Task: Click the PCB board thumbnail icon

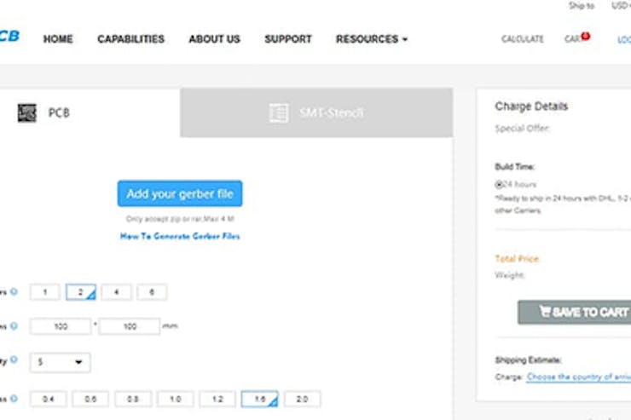Action: [27, 113]
